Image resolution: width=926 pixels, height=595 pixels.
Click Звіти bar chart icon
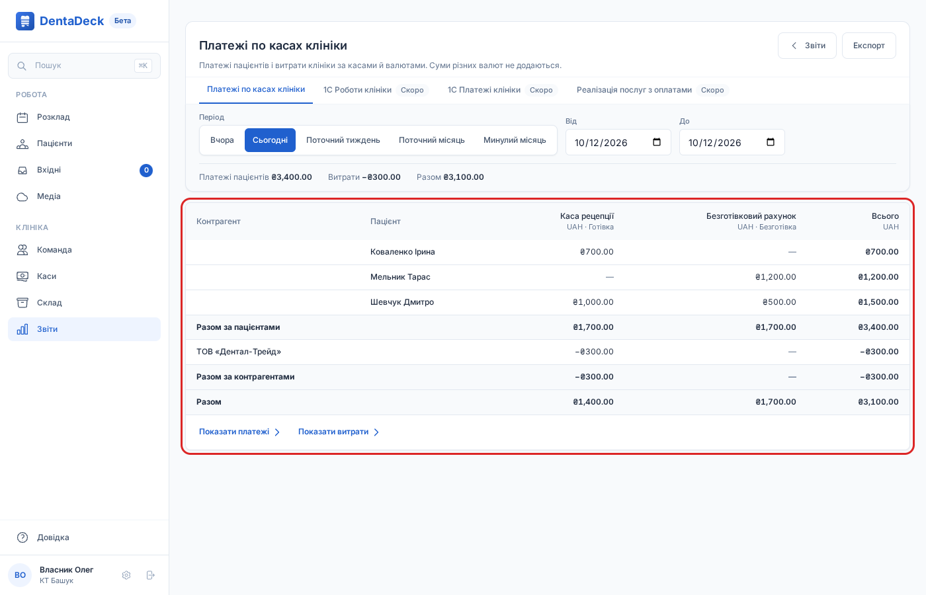pyautogui.click(x=22, y=329)
